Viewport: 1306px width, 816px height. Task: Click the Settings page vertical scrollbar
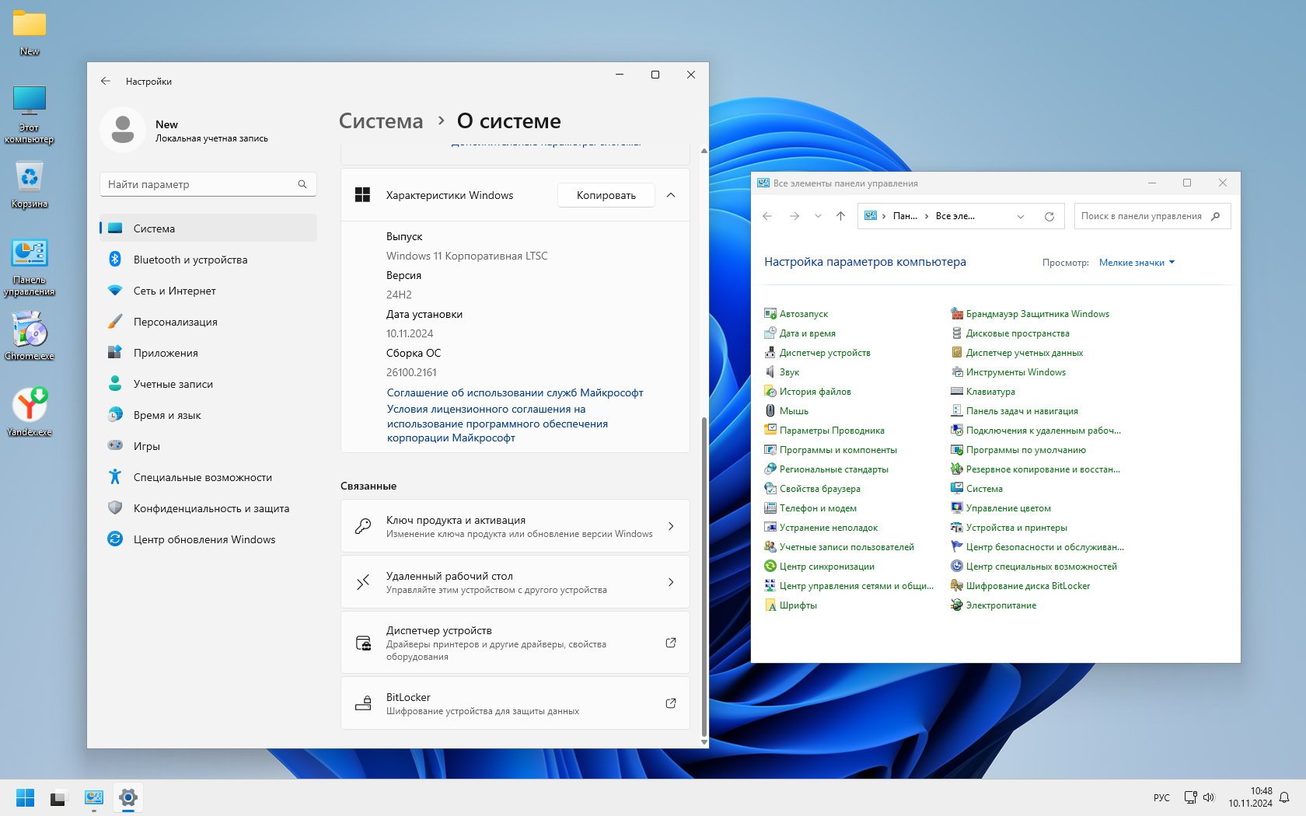pos(704,575)
